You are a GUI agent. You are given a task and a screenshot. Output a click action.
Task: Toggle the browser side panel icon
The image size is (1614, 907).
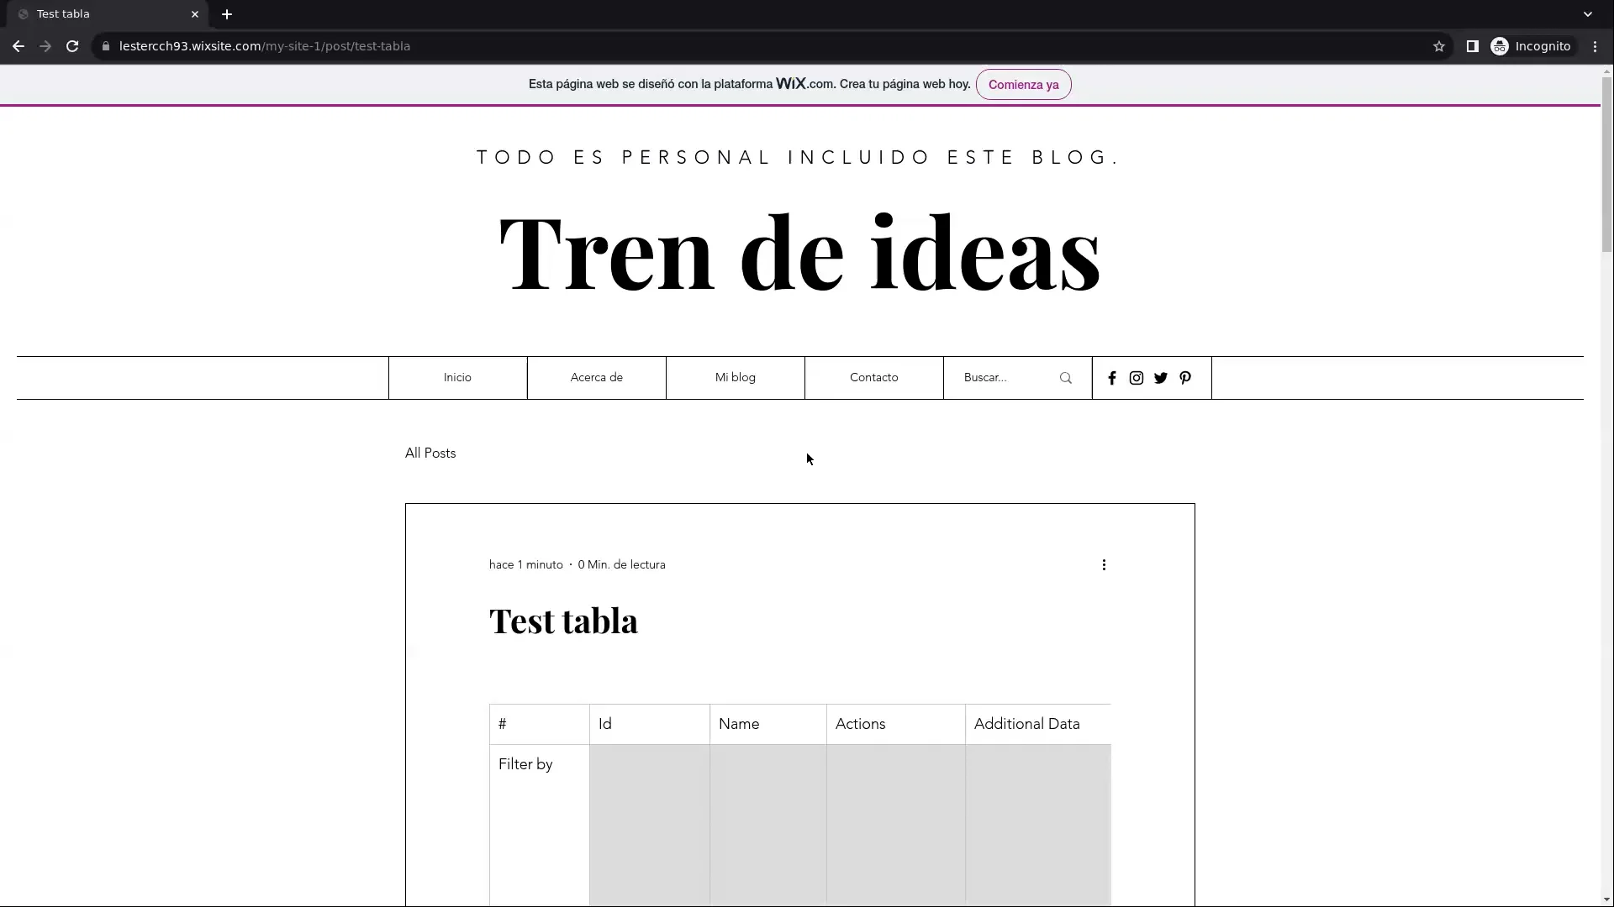point(1473,46)
